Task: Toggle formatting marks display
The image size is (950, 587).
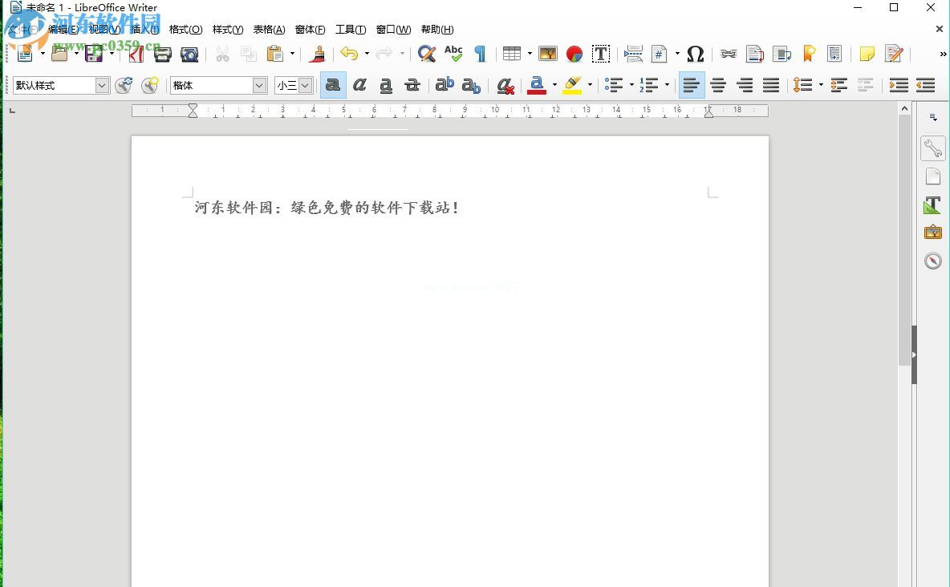Action: (479, 54)
